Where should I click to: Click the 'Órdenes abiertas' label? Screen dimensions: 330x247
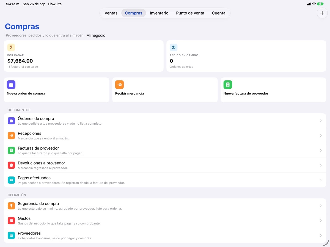(181, 67)
